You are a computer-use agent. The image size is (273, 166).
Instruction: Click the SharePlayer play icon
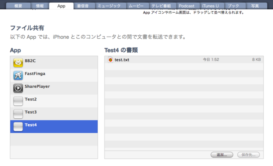tap(18, 88)
